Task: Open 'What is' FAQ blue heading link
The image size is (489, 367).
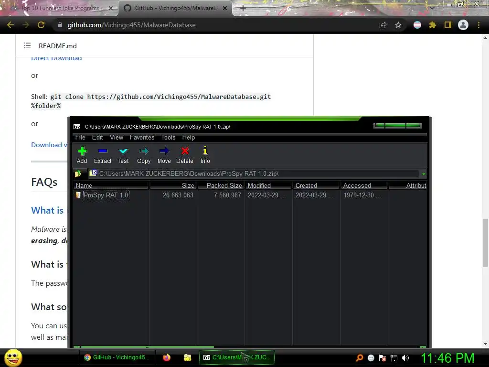Action: click(x=49, y=210)
